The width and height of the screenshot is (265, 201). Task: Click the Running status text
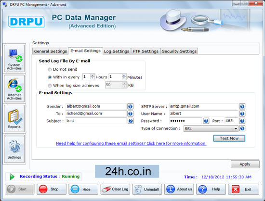pyautogui.click(x=71, y=176)
